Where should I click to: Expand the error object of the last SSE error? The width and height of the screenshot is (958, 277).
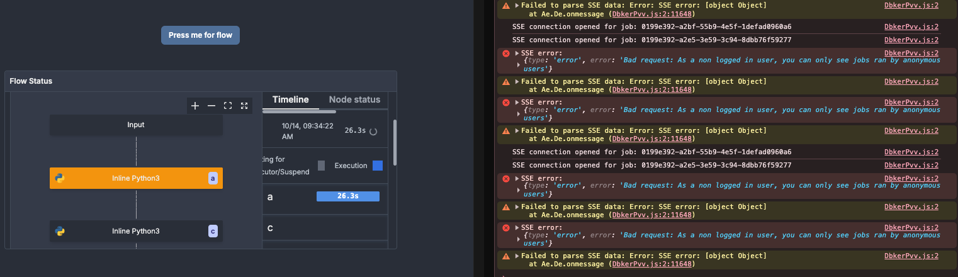click(x=519, y=239)
